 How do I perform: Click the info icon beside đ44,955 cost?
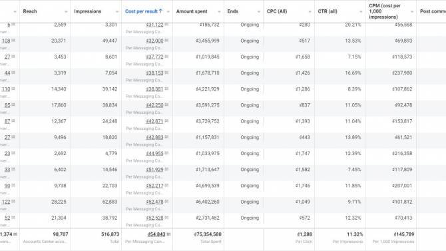(166, 153)
